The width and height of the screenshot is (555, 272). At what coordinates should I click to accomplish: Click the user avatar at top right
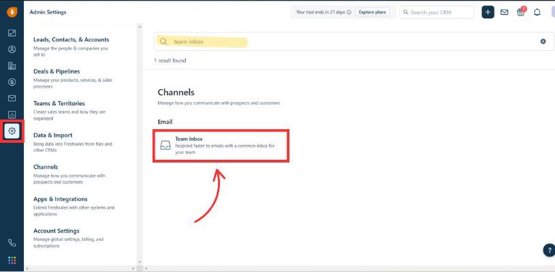click(553, 12)
